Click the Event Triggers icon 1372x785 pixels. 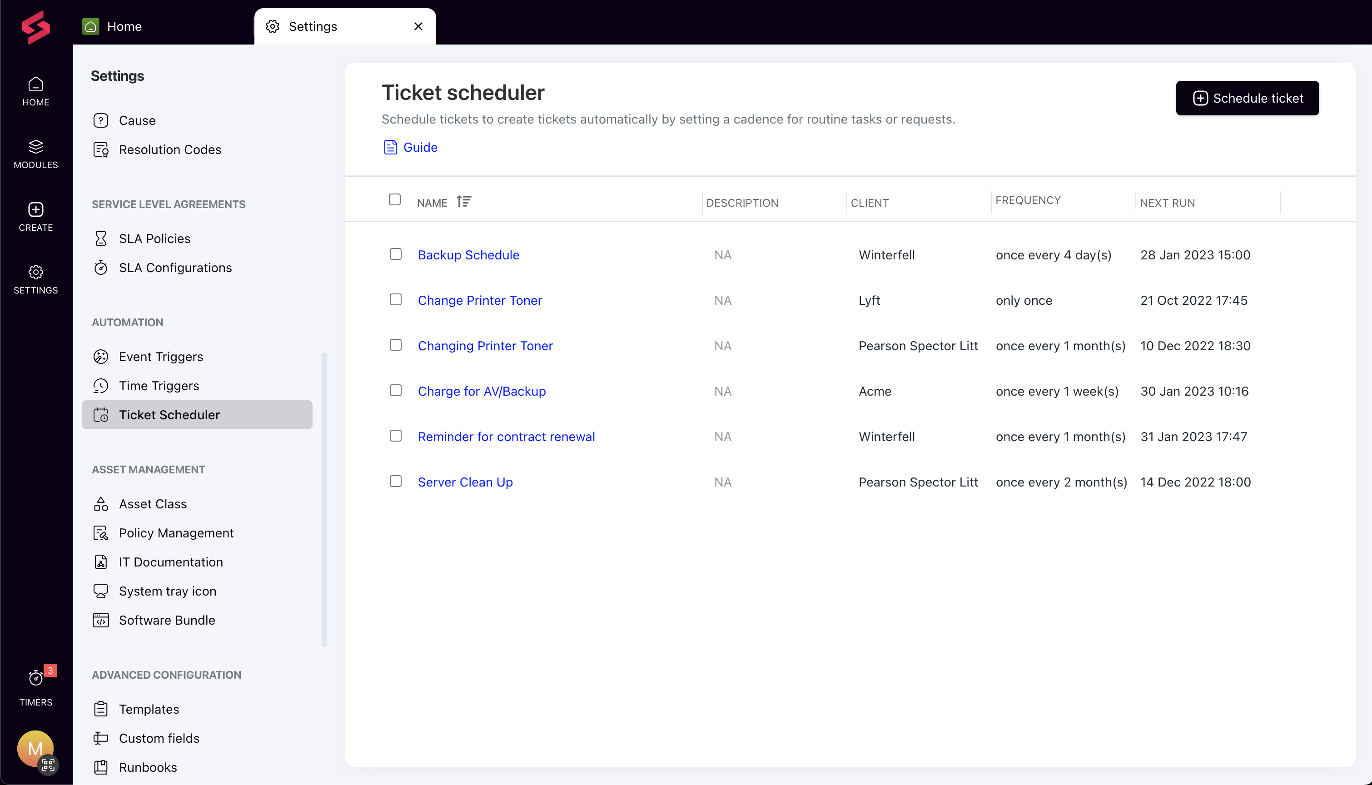click(x=101, y=356)
